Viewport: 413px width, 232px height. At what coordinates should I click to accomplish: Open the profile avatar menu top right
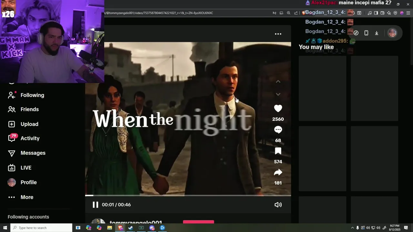[x=392, y=33]
